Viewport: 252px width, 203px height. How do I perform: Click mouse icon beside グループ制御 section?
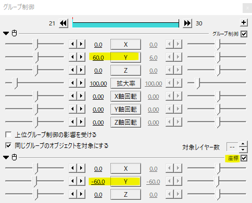pos(15,33)
